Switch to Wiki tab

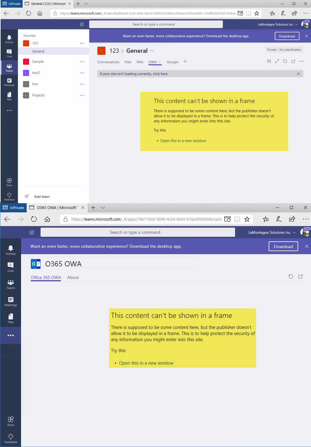click(140, 62)
